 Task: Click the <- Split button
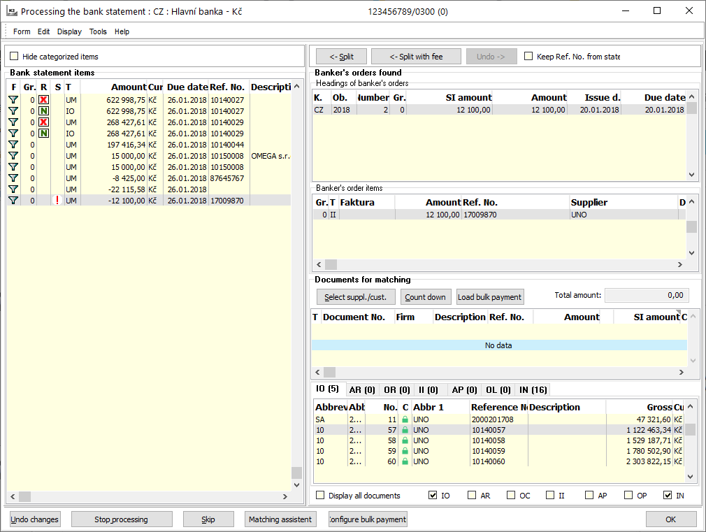click(341, 57)
